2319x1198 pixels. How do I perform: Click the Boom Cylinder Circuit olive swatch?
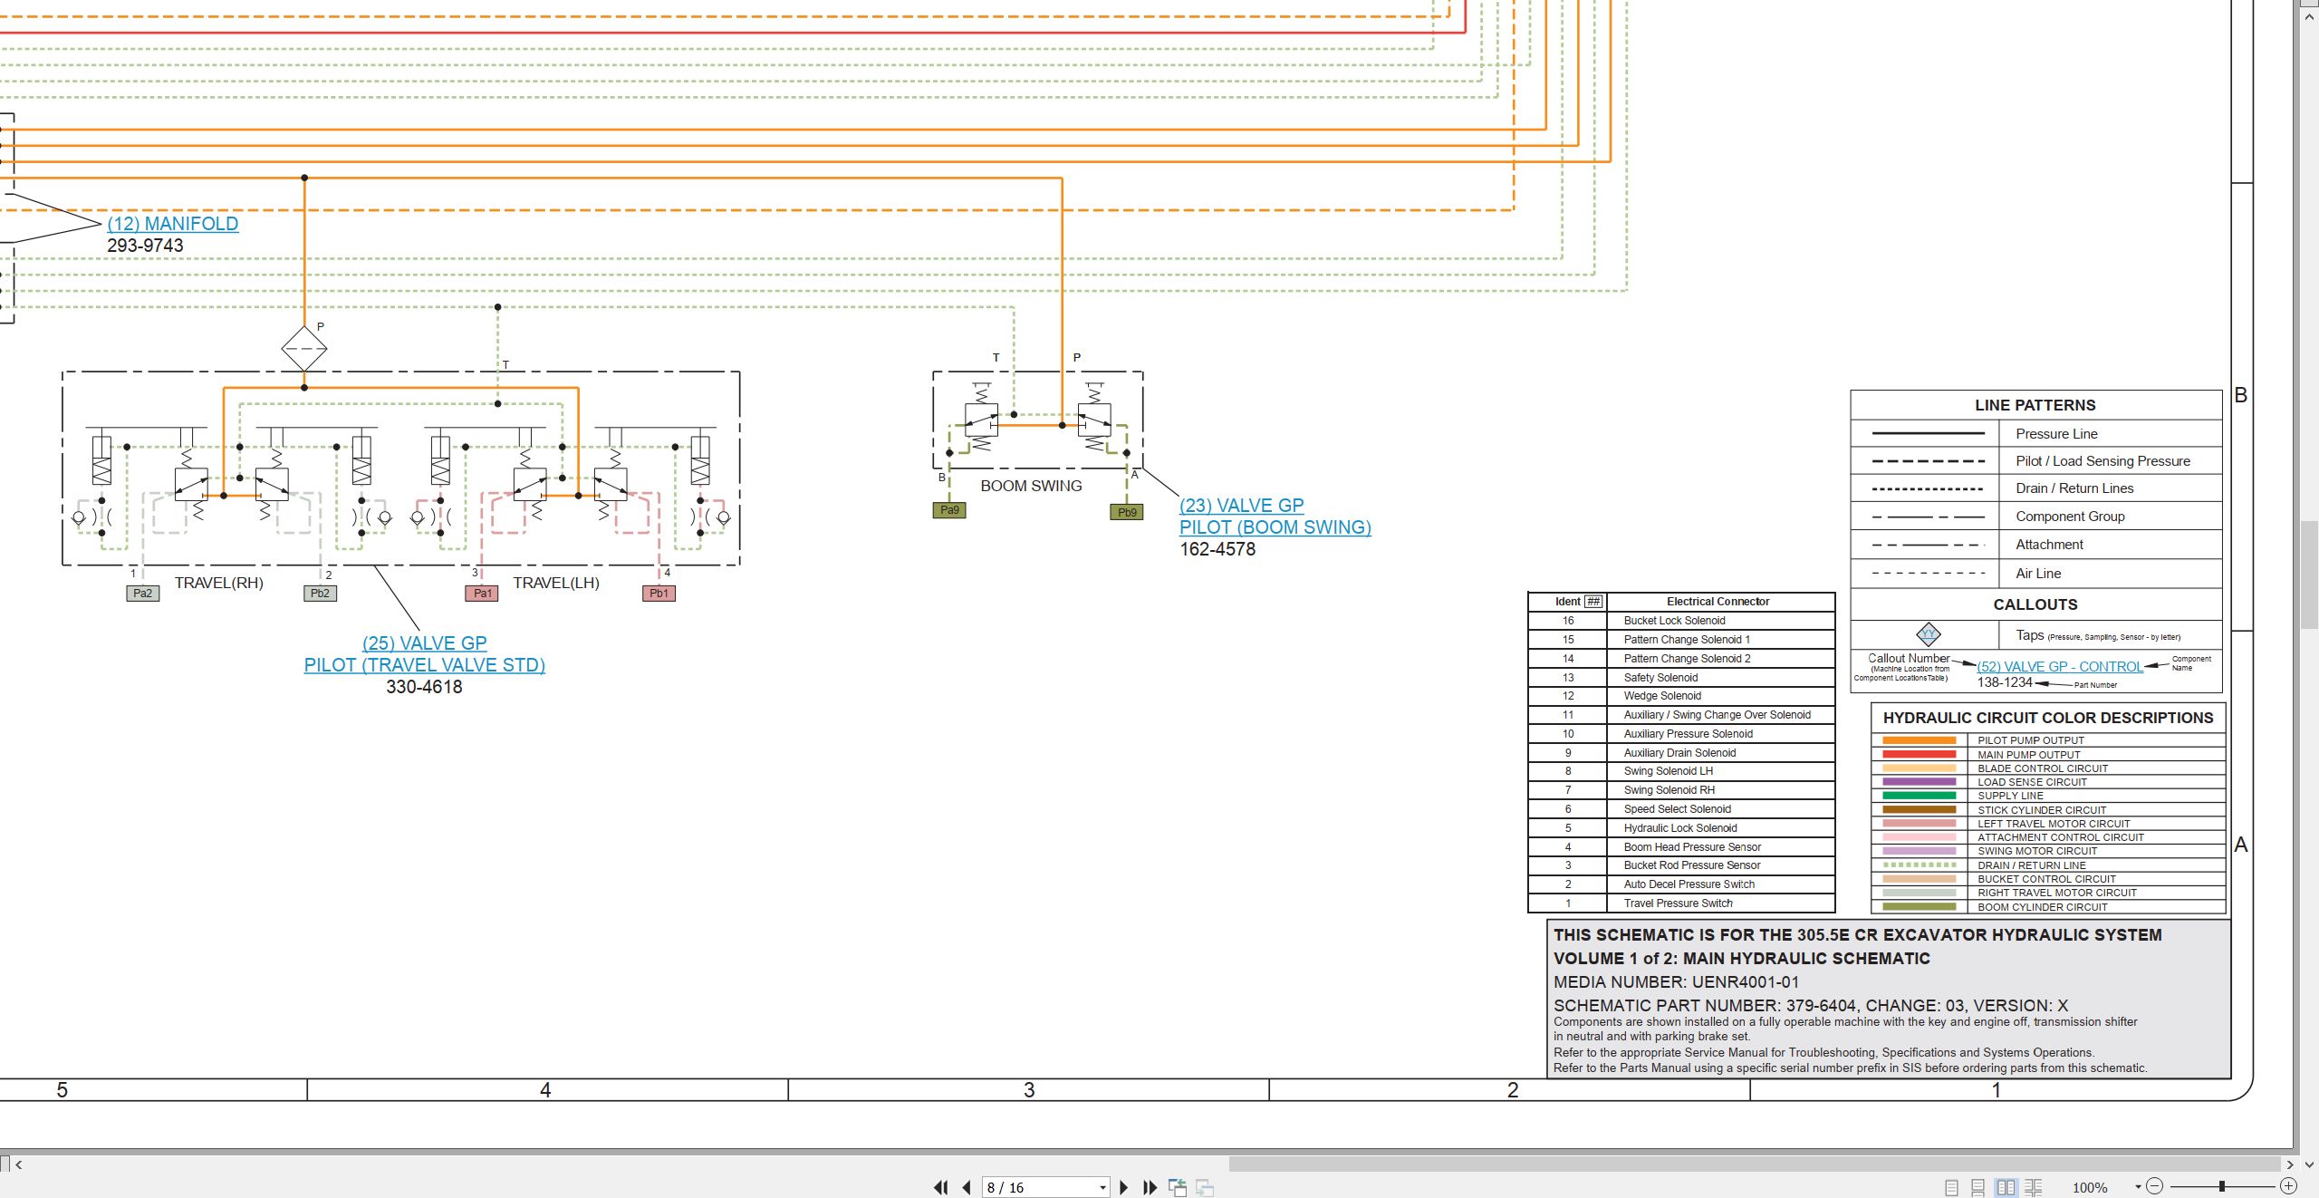(x=1920, y=907)
